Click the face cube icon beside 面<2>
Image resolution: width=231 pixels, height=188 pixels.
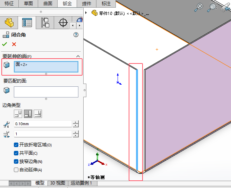tap(7, 65)
